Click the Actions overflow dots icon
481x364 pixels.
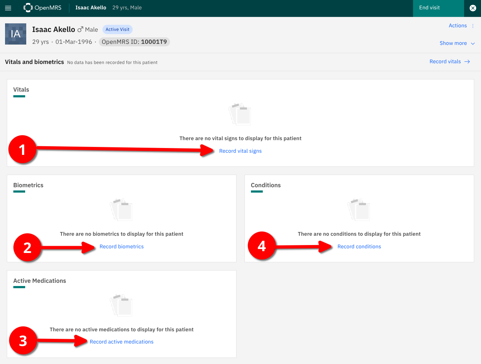473,26
